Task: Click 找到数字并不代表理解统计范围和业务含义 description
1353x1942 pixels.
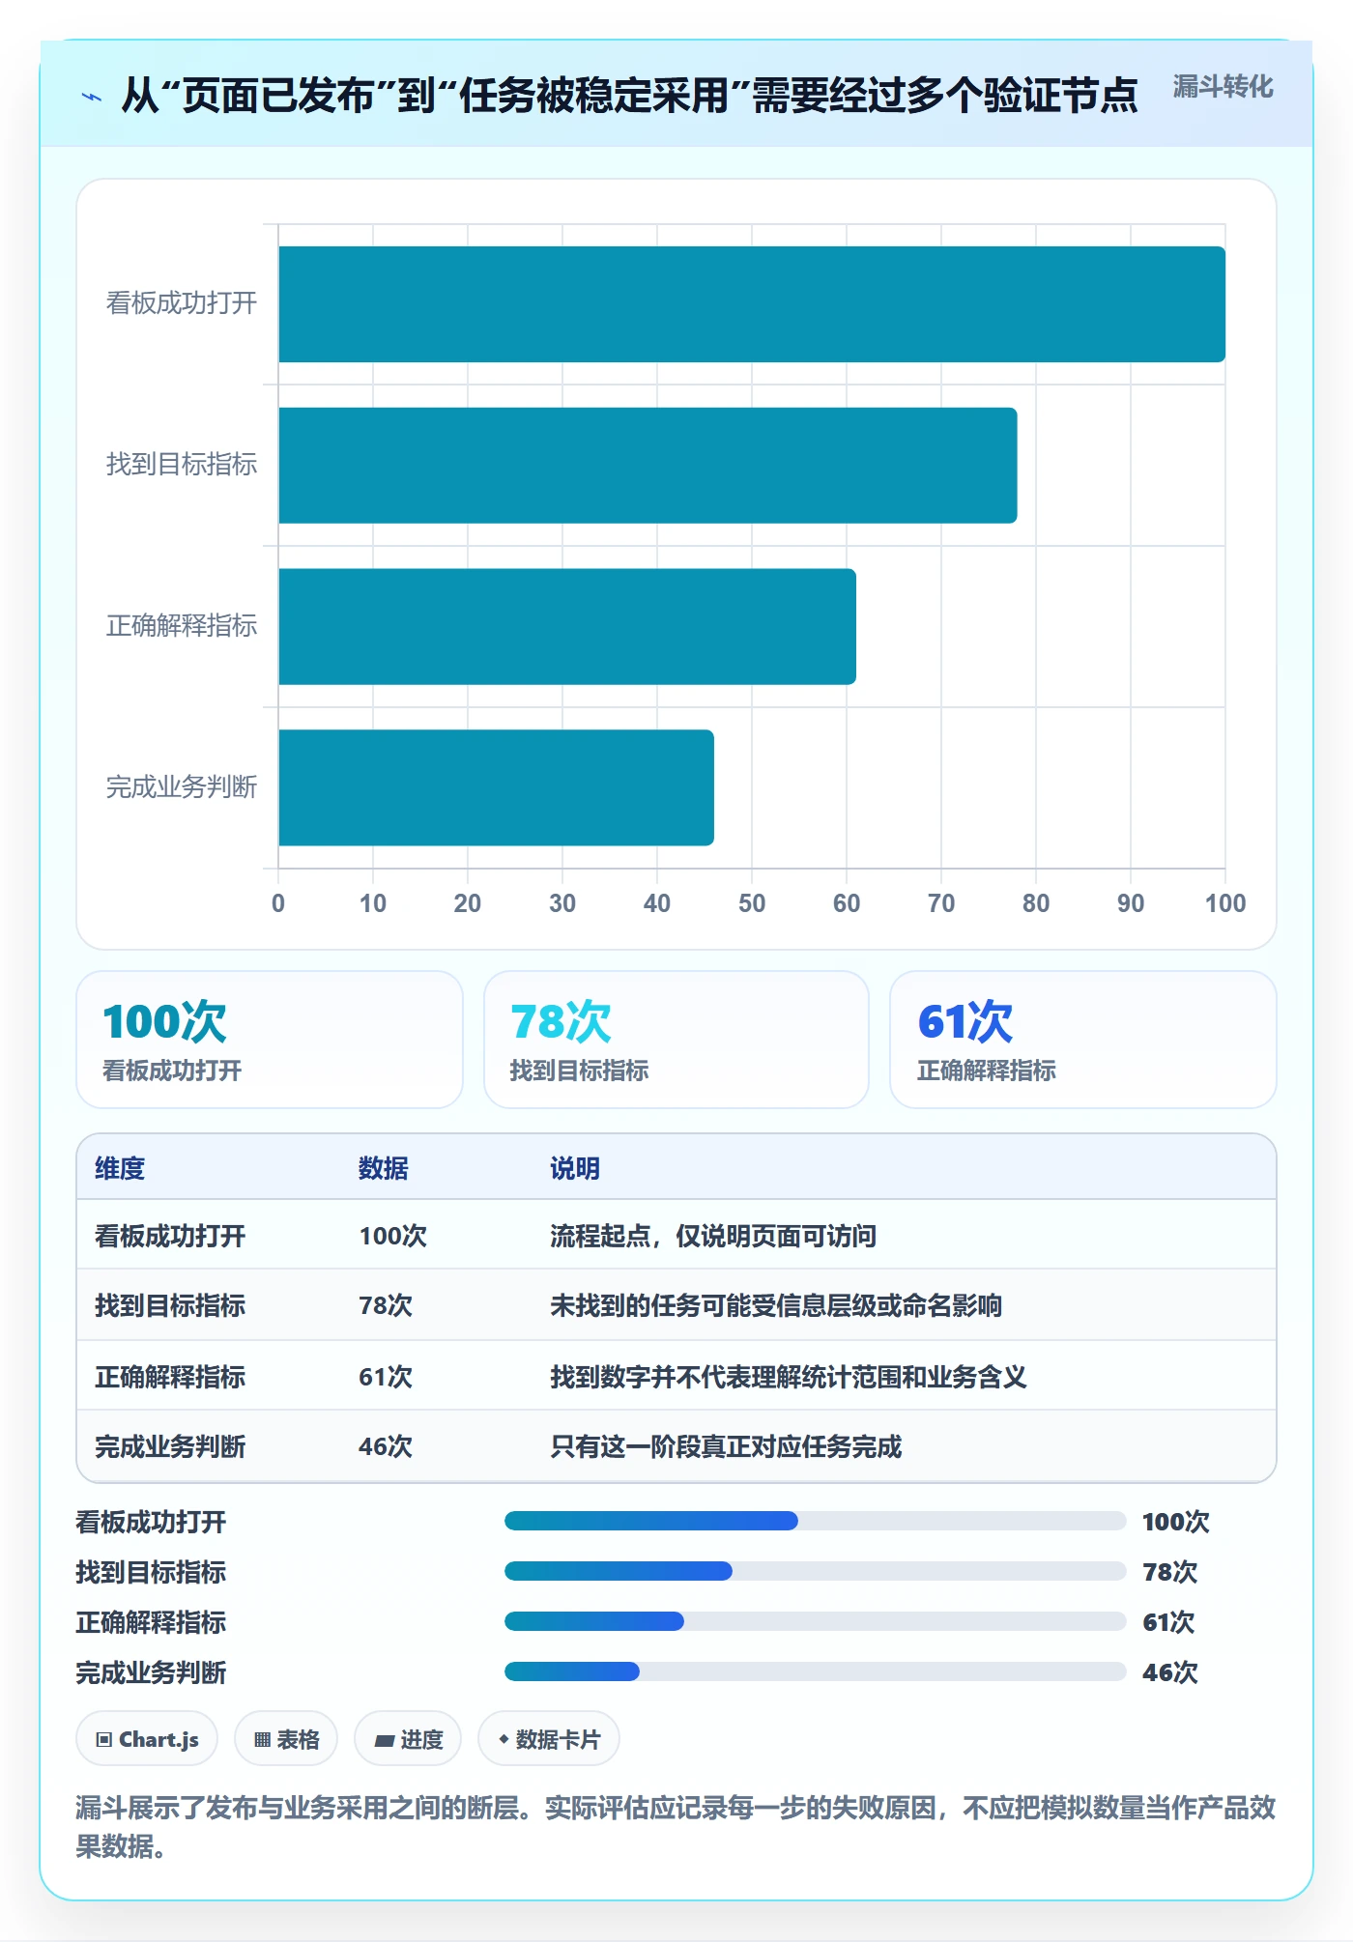Action: 789,1377
